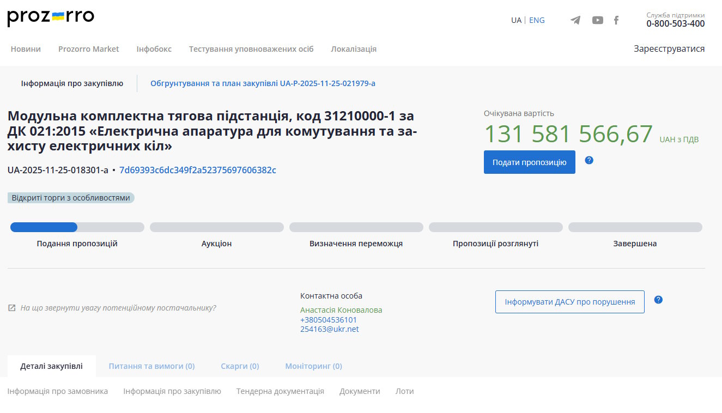Click the Prozorro logo
Screen dimensions: 722x413
tap(51, 17)
